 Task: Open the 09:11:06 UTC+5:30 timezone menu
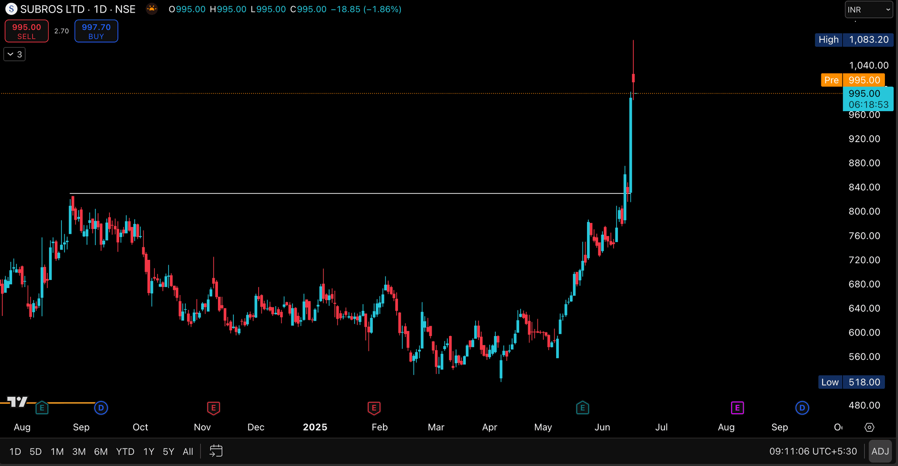[813, 452]
